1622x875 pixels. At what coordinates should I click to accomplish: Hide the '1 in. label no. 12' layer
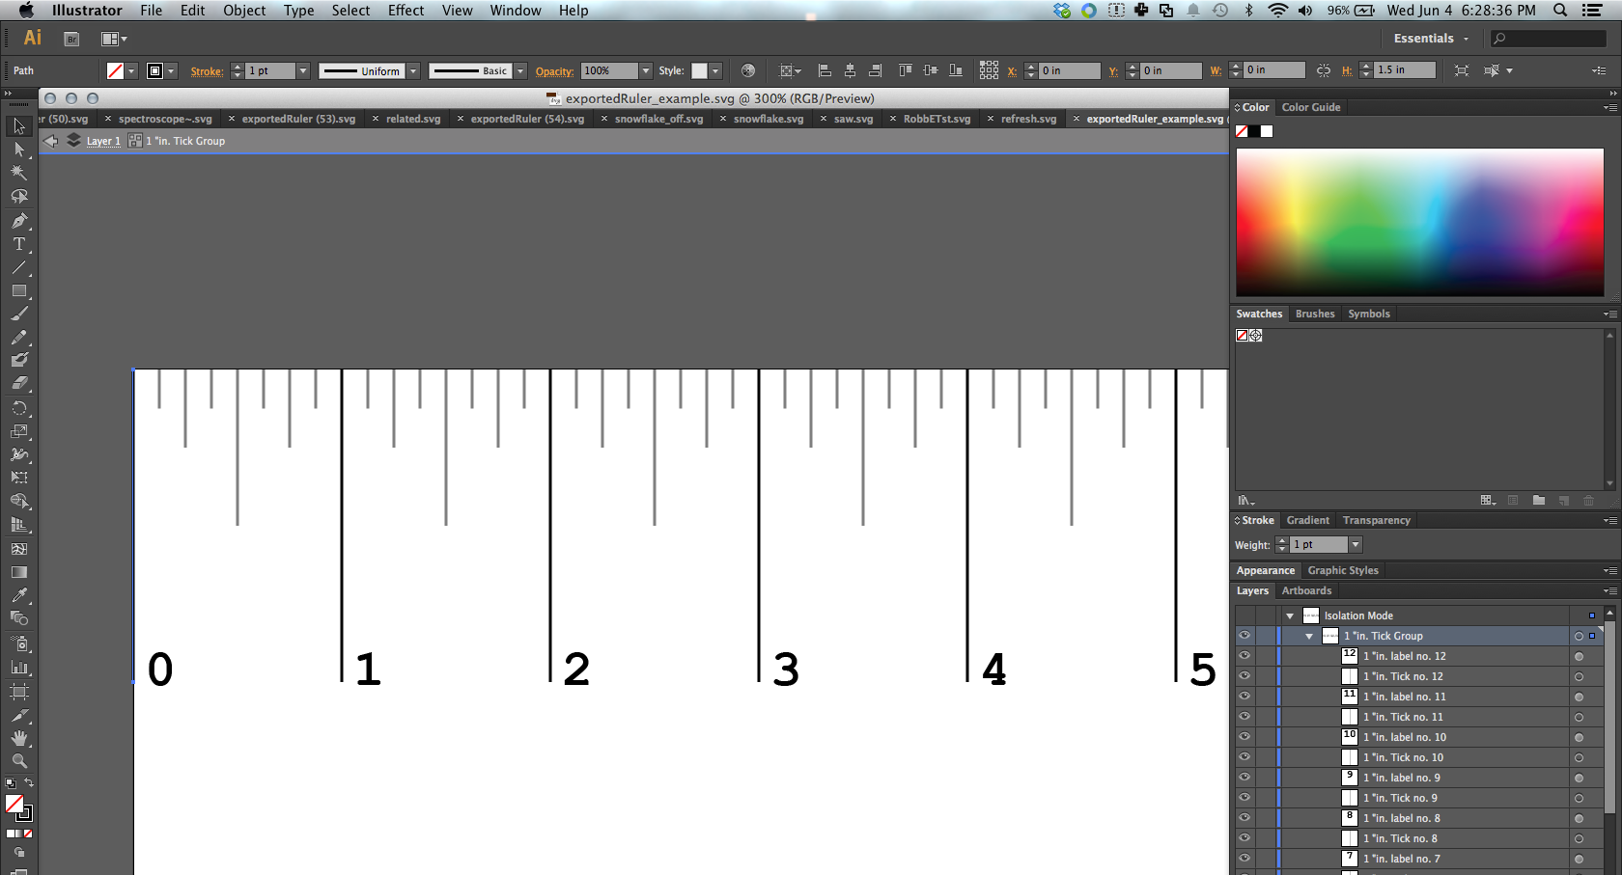point(1244,655)
